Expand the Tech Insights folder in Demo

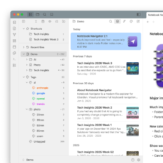point(27,70)
